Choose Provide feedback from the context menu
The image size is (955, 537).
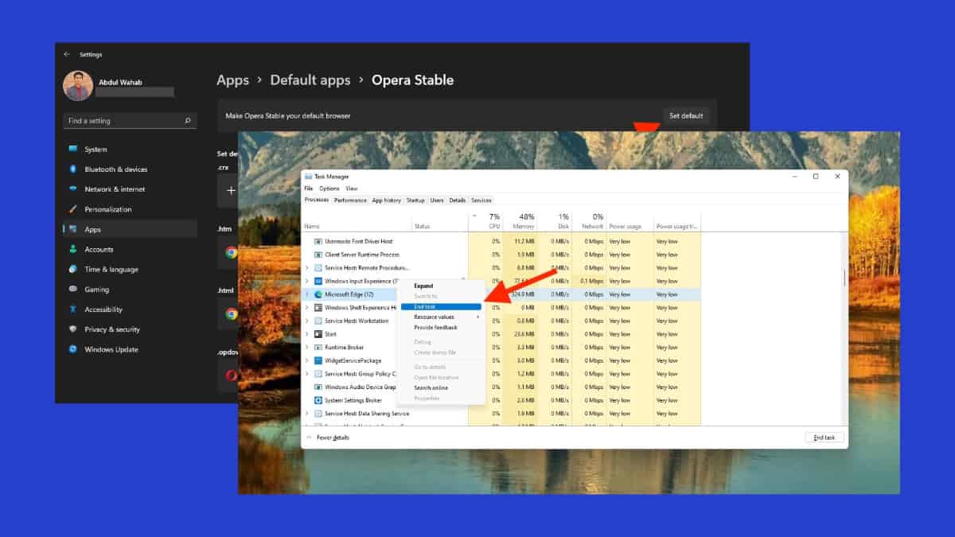tap(441, 327)
